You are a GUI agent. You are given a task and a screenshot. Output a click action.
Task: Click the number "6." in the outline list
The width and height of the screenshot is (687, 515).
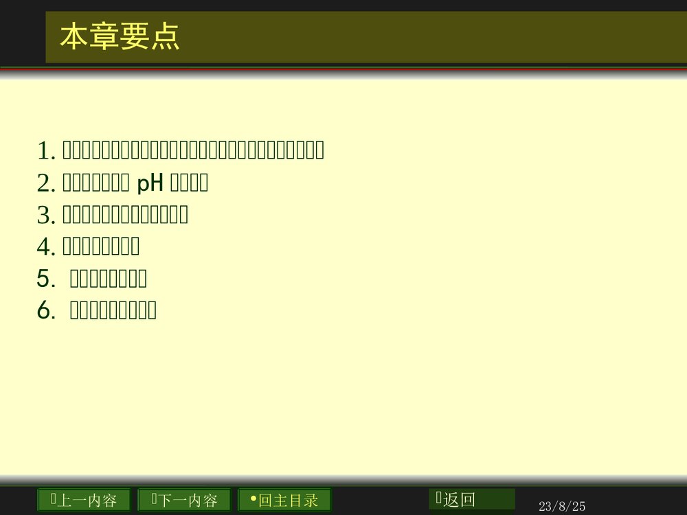click(45, 310)
